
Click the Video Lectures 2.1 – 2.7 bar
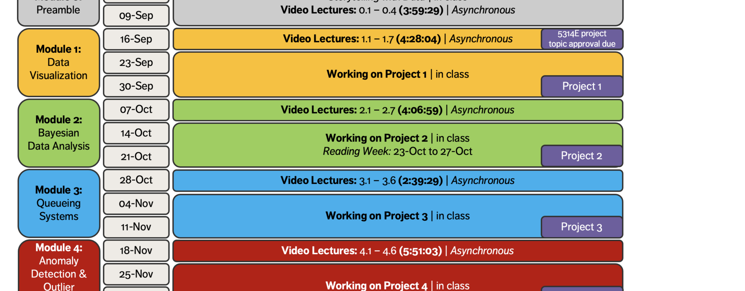coord(397,110)
